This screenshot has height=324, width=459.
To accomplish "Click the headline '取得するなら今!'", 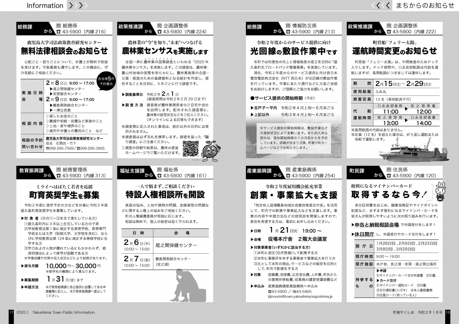I will pyautogui.click(x=389, y=195).
